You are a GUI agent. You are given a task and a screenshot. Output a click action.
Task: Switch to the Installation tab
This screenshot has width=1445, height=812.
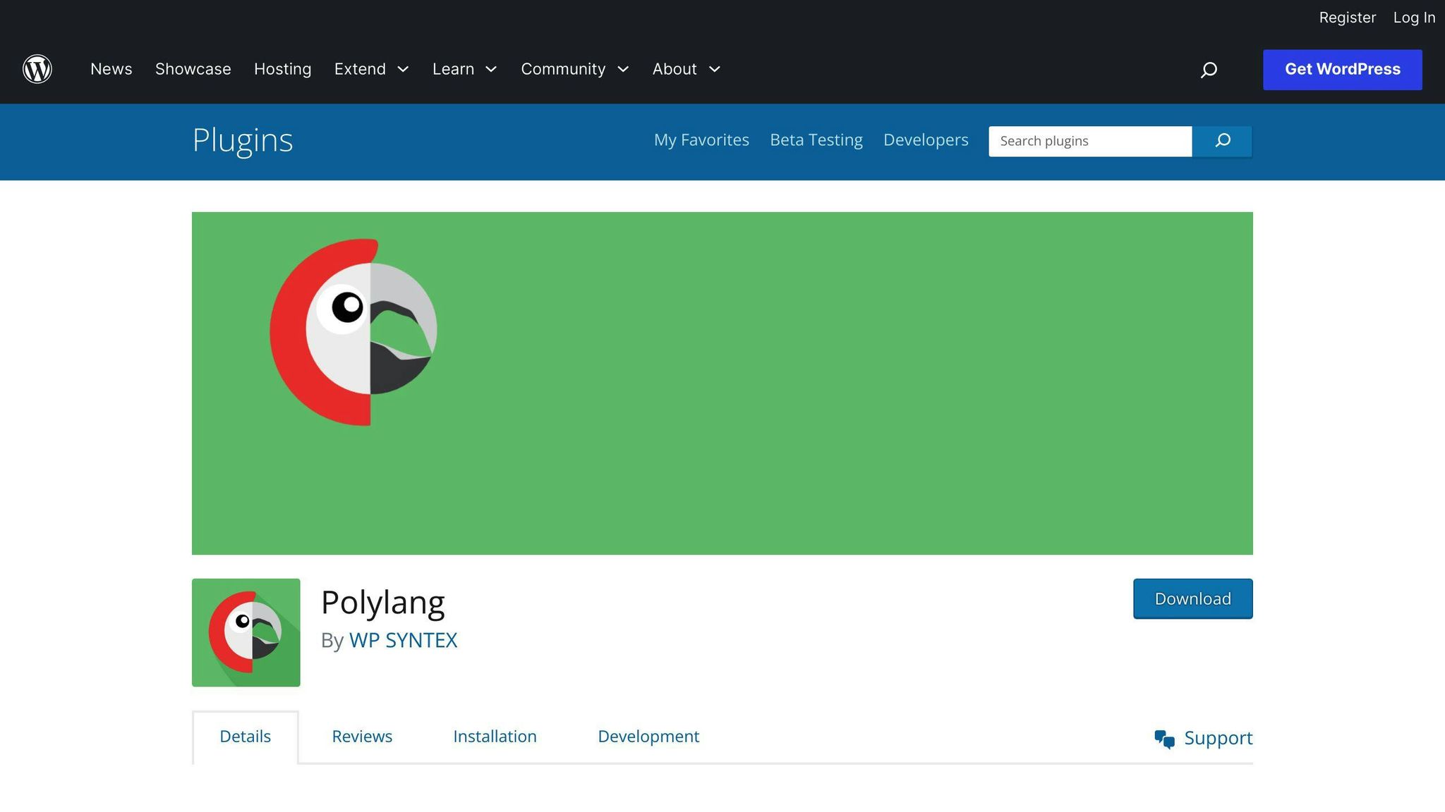(x=495, y=737)
